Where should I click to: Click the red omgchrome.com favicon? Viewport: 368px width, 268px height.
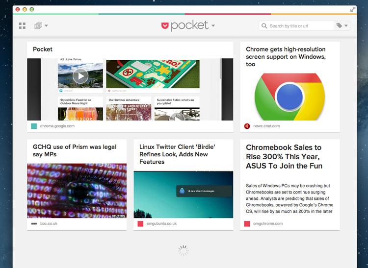[x=247, y=224]
